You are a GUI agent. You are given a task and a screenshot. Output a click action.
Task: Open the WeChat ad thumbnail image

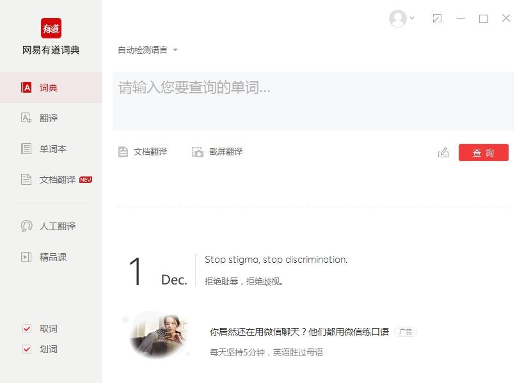[x=157, y=335]
